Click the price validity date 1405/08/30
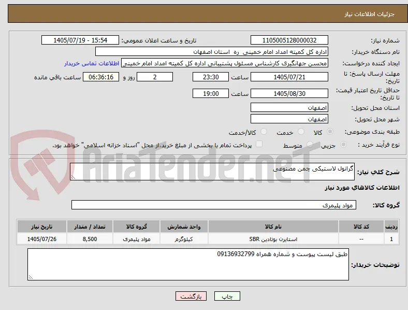 [x=289, y=93]
